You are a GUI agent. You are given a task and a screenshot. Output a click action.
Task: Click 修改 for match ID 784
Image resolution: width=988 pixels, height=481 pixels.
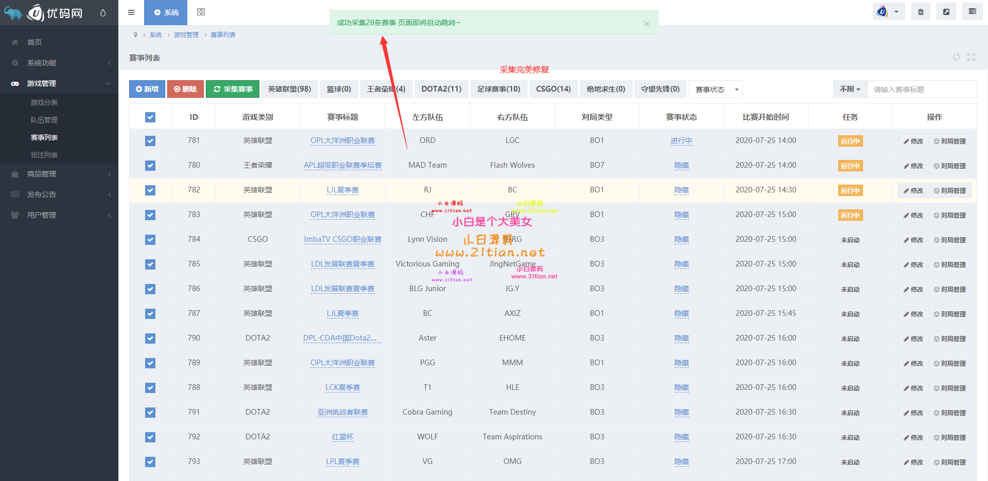coord(913,240)
